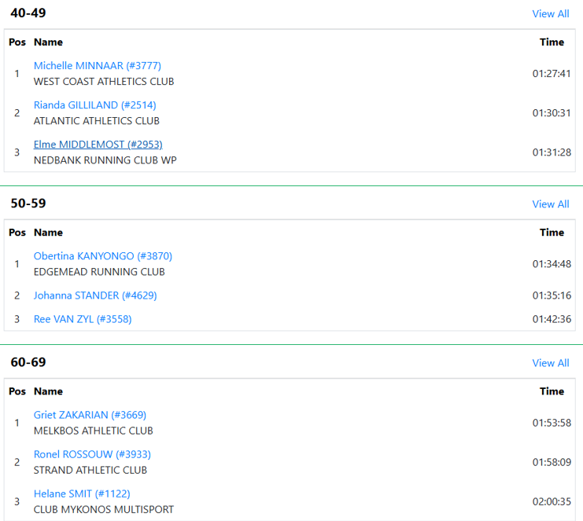Click Ronel ROSSOUW (#3933) name link

pos(92,454)
